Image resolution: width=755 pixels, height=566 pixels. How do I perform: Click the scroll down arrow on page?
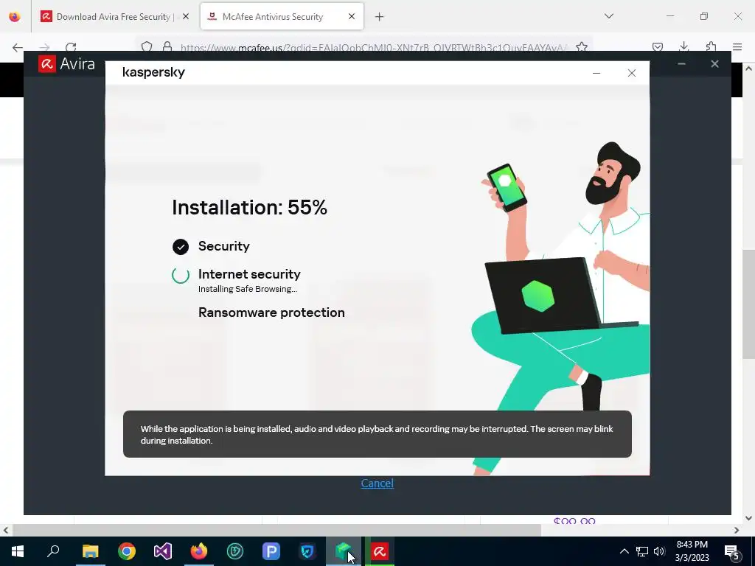pos(749,518)
